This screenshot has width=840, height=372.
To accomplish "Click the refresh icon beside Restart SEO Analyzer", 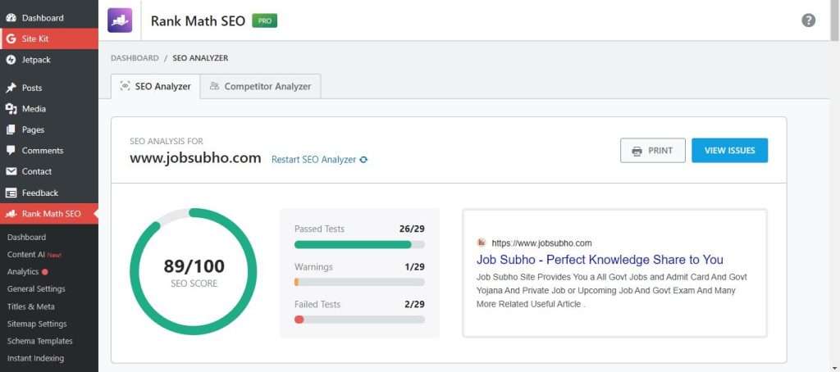I will point(363,160).
